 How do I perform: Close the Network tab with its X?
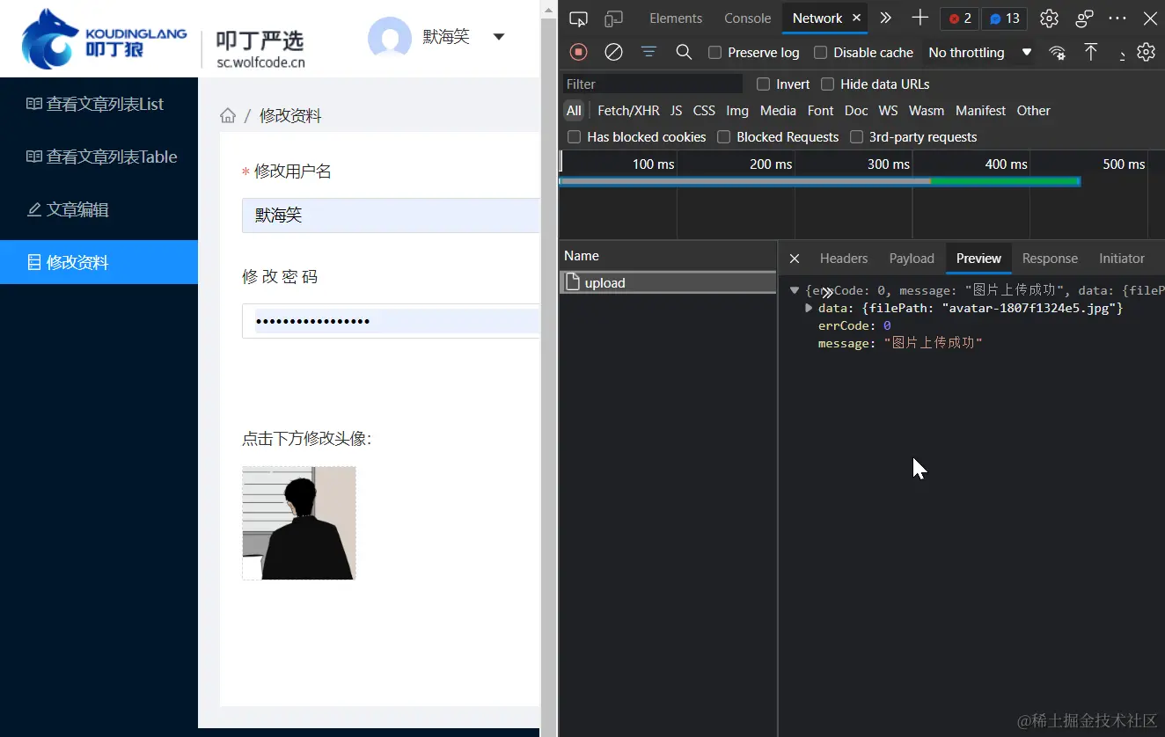click(856, 18)
